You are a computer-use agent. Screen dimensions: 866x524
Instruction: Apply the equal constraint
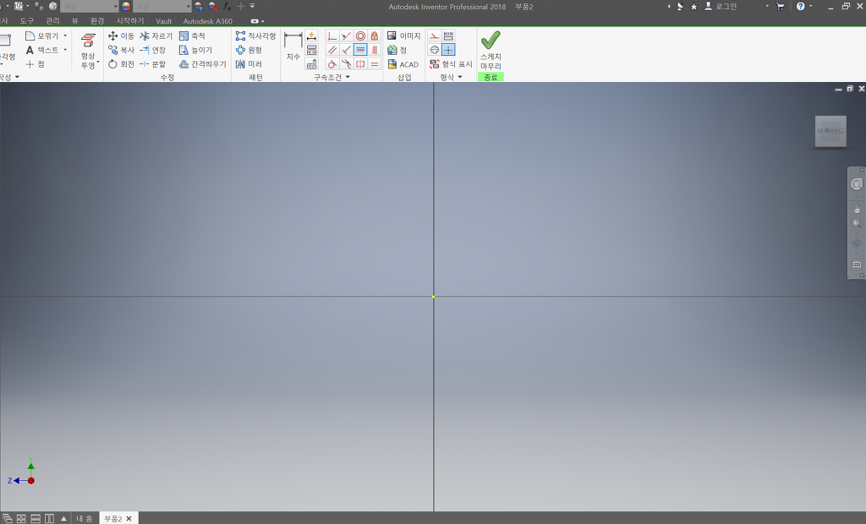375,64
